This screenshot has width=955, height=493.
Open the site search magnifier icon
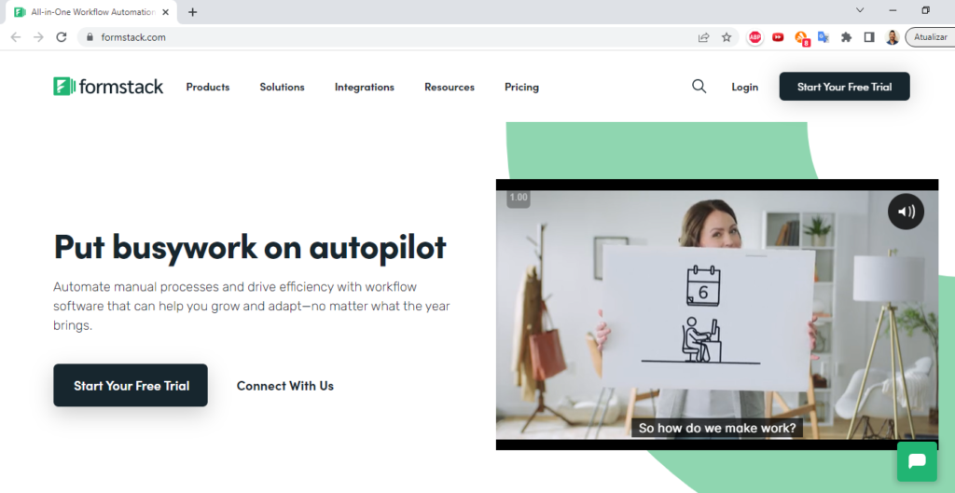(x=699, y=87)
